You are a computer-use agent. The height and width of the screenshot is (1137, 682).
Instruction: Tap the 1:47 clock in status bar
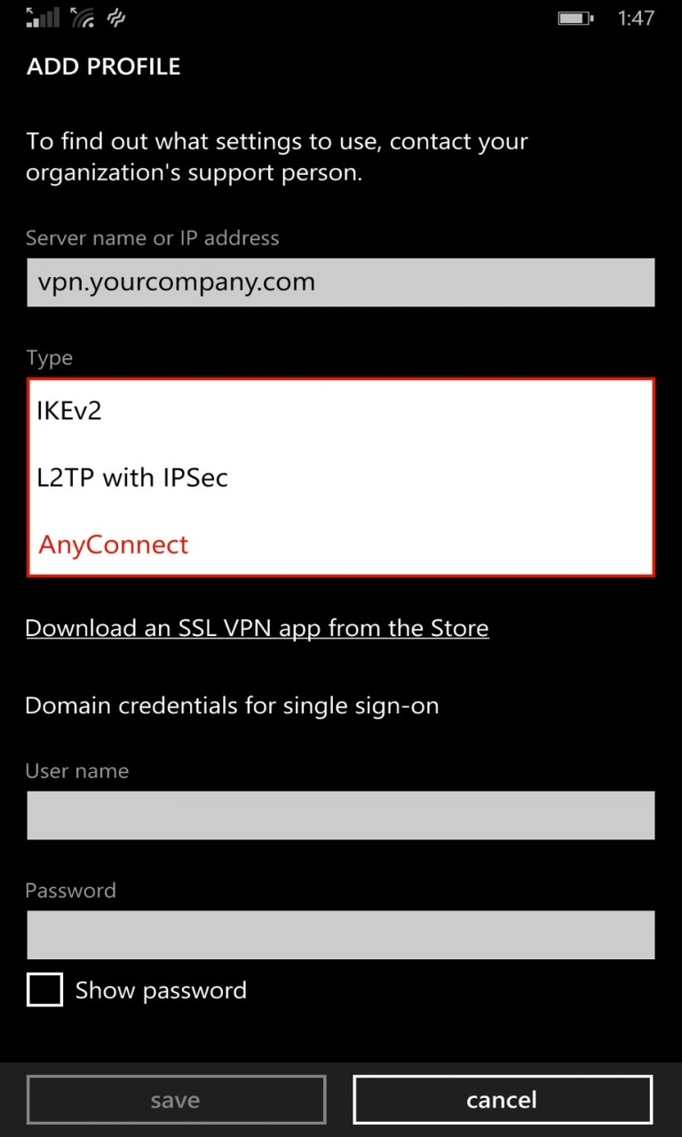[x=636, y=18]
